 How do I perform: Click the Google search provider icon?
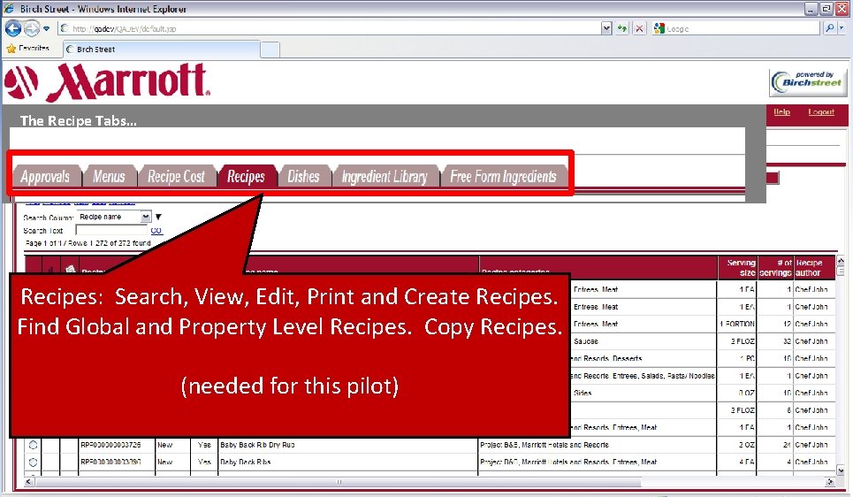click(659, 28)
